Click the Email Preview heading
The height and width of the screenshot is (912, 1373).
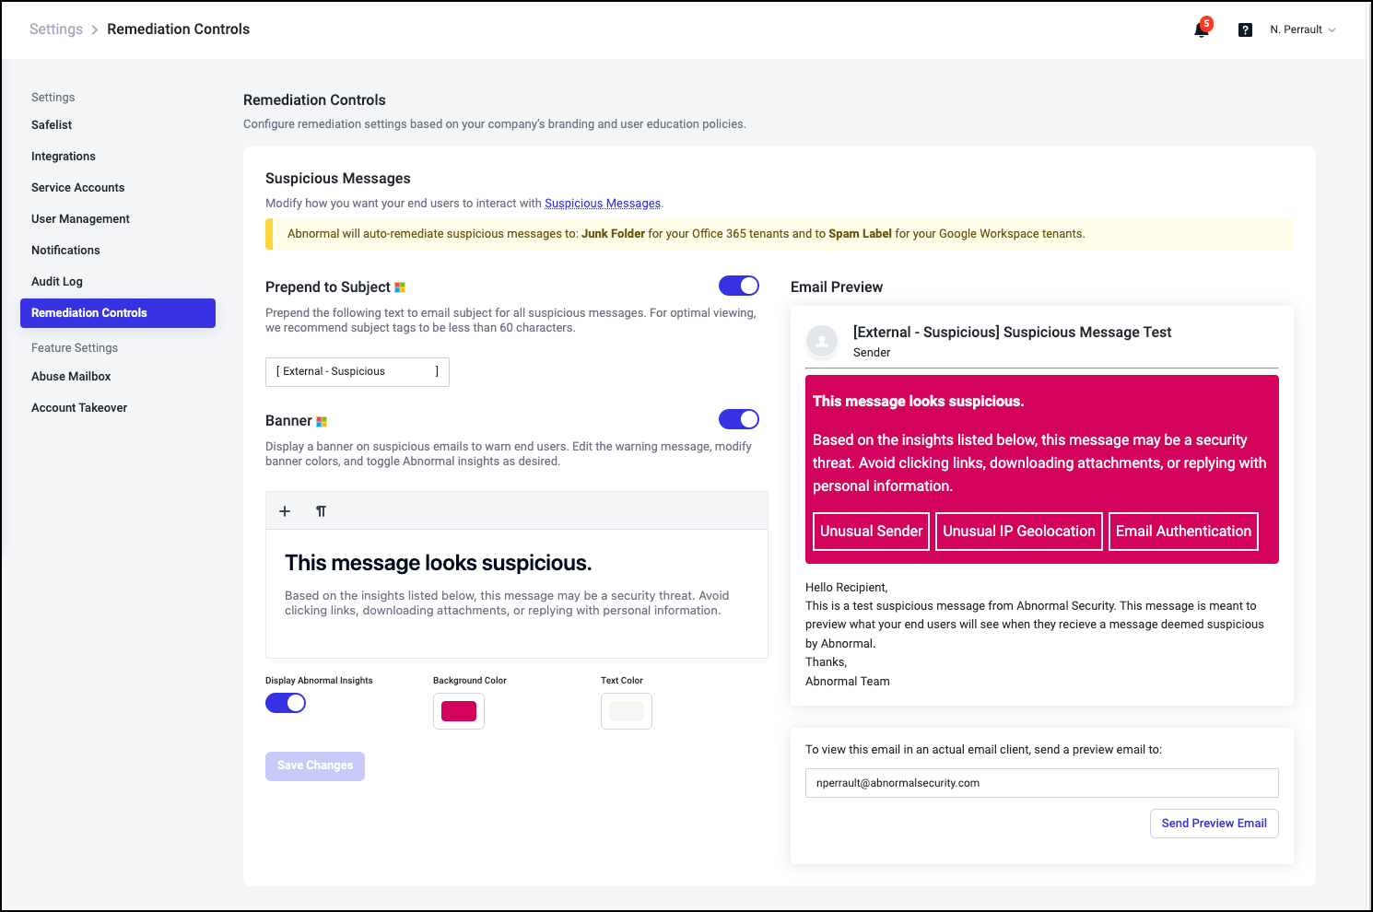point(837,287)
